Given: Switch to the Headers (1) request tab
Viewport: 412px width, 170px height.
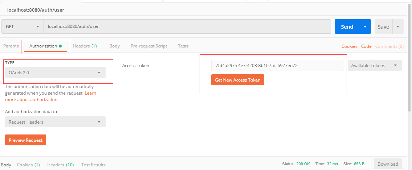Looking at the screenshot, I should click(x=85, y=46).
